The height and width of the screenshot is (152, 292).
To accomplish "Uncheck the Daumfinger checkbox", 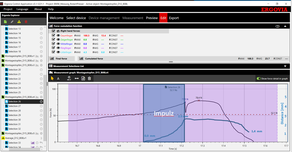I will click(x=54, y=36).
